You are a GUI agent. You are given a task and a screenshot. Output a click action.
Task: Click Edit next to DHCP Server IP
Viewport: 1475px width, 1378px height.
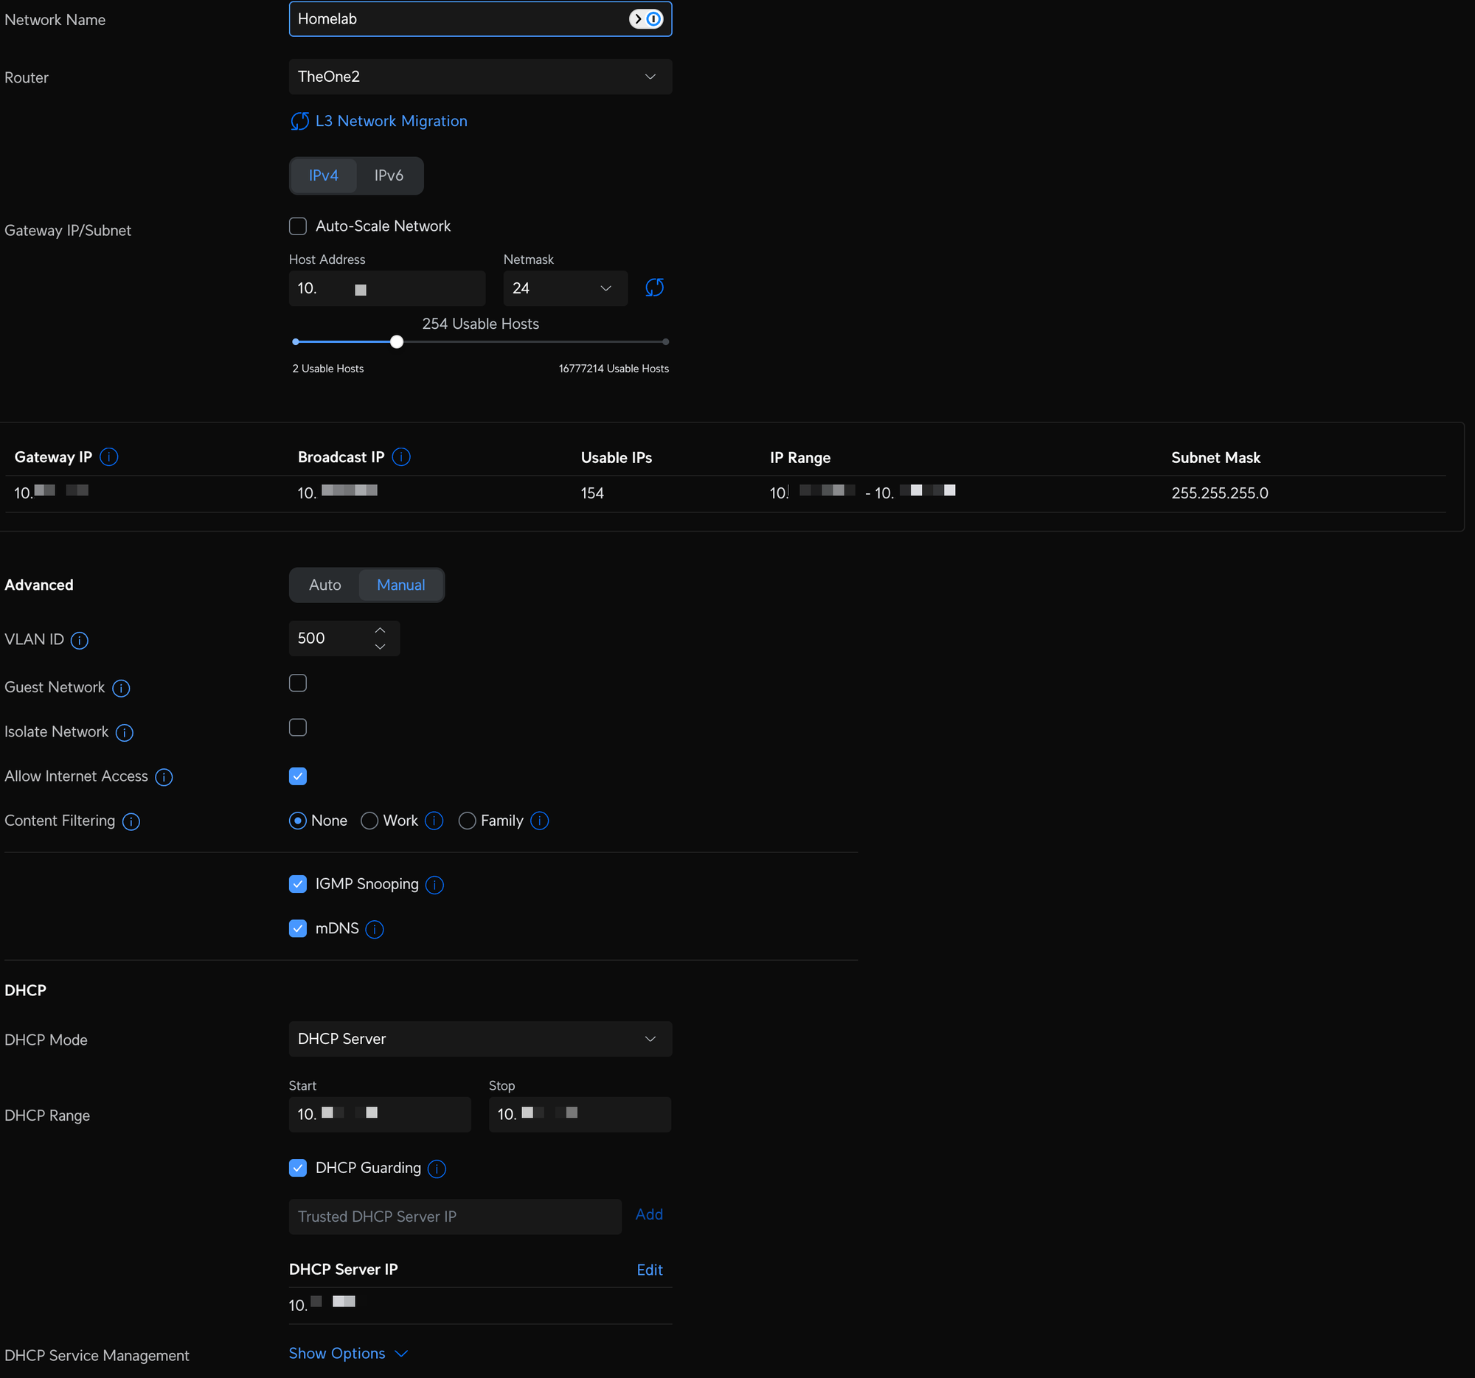[x=649, y=1270]
